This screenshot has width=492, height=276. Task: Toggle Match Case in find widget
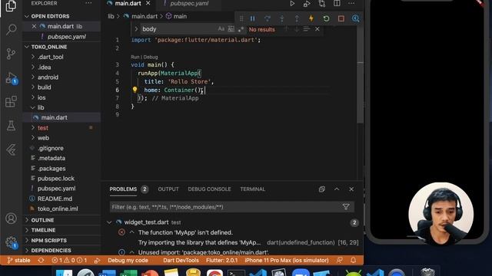(x=221, y=29)
